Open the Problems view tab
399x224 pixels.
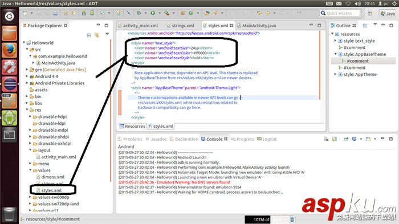coord(130,139)
